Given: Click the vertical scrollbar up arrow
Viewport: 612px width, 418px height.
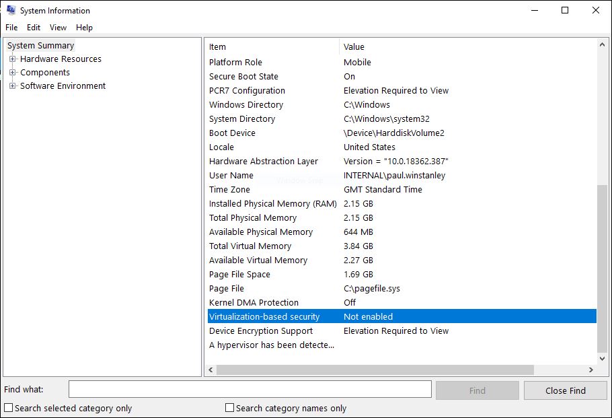Looking at the screenshot, I should tap(602, 46).
